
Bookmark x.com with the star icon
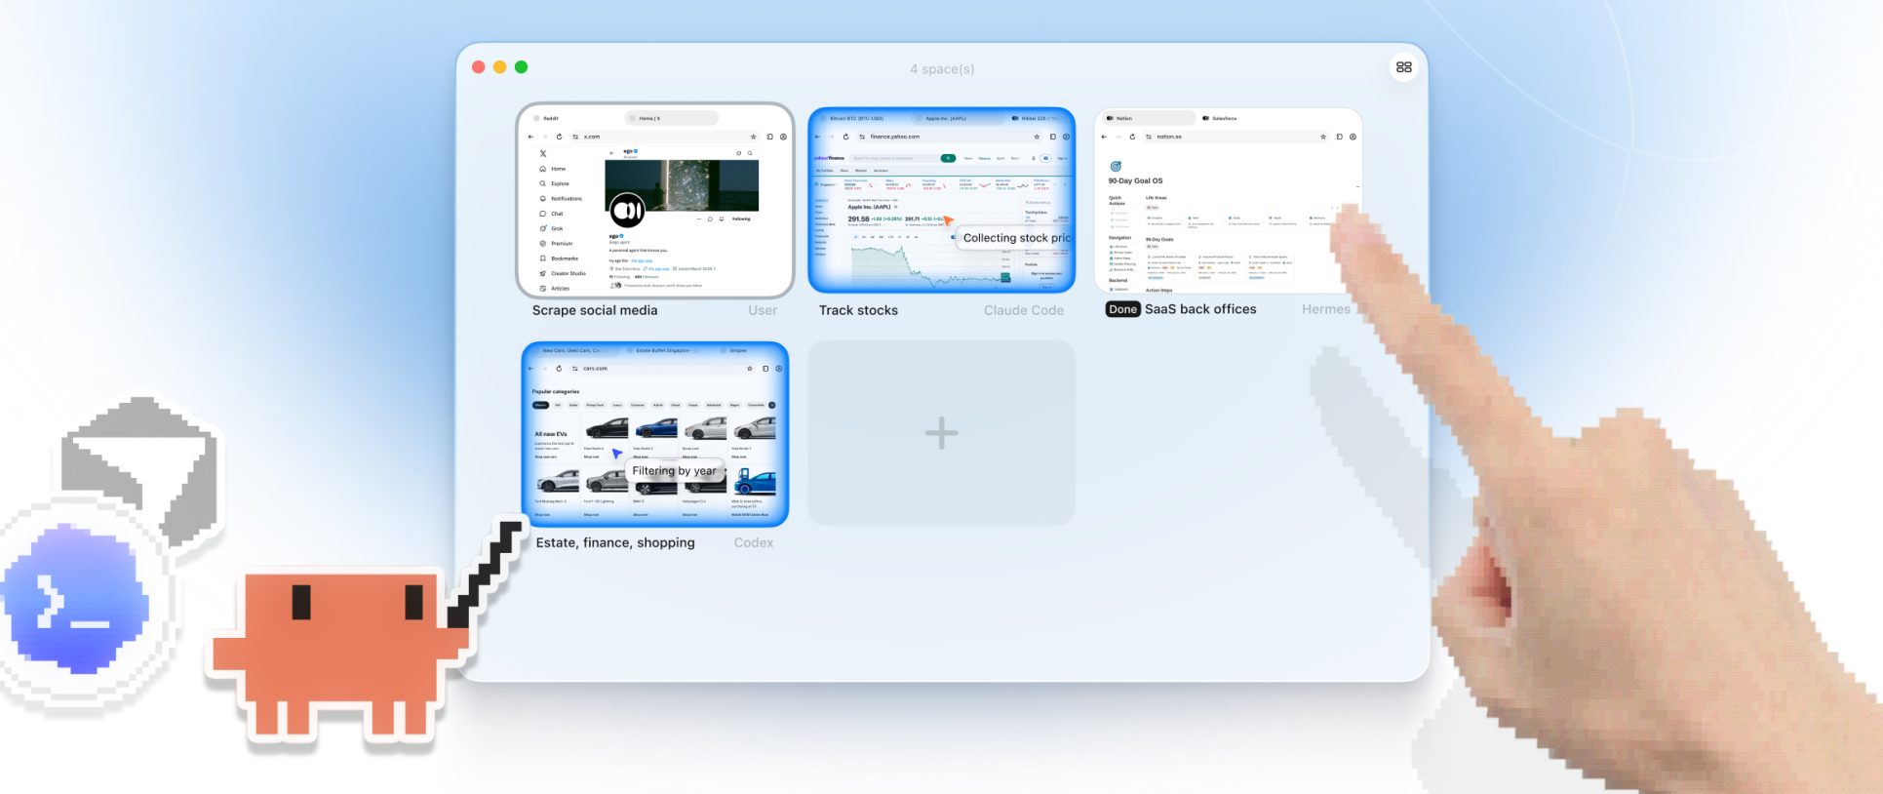[753, 137]
